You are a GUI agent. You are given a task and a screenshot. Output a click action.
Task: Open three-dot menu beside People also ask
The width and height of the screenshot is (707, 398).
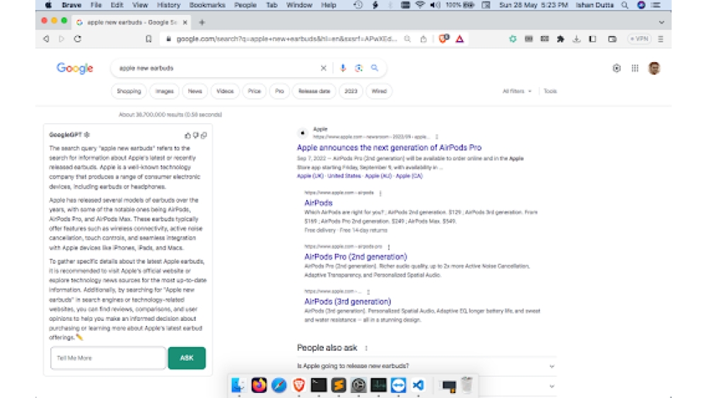[366, 348]
